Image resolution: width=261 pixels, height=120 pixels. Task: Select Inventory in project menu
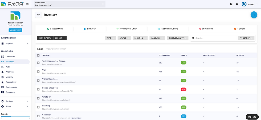[15, 62]
